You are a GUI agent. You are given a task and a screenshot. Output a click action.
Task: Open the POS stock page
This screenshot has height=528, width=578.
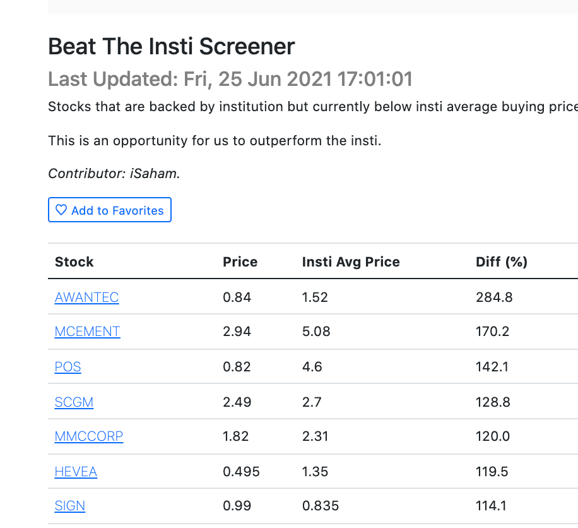click(x=68, y=367)
